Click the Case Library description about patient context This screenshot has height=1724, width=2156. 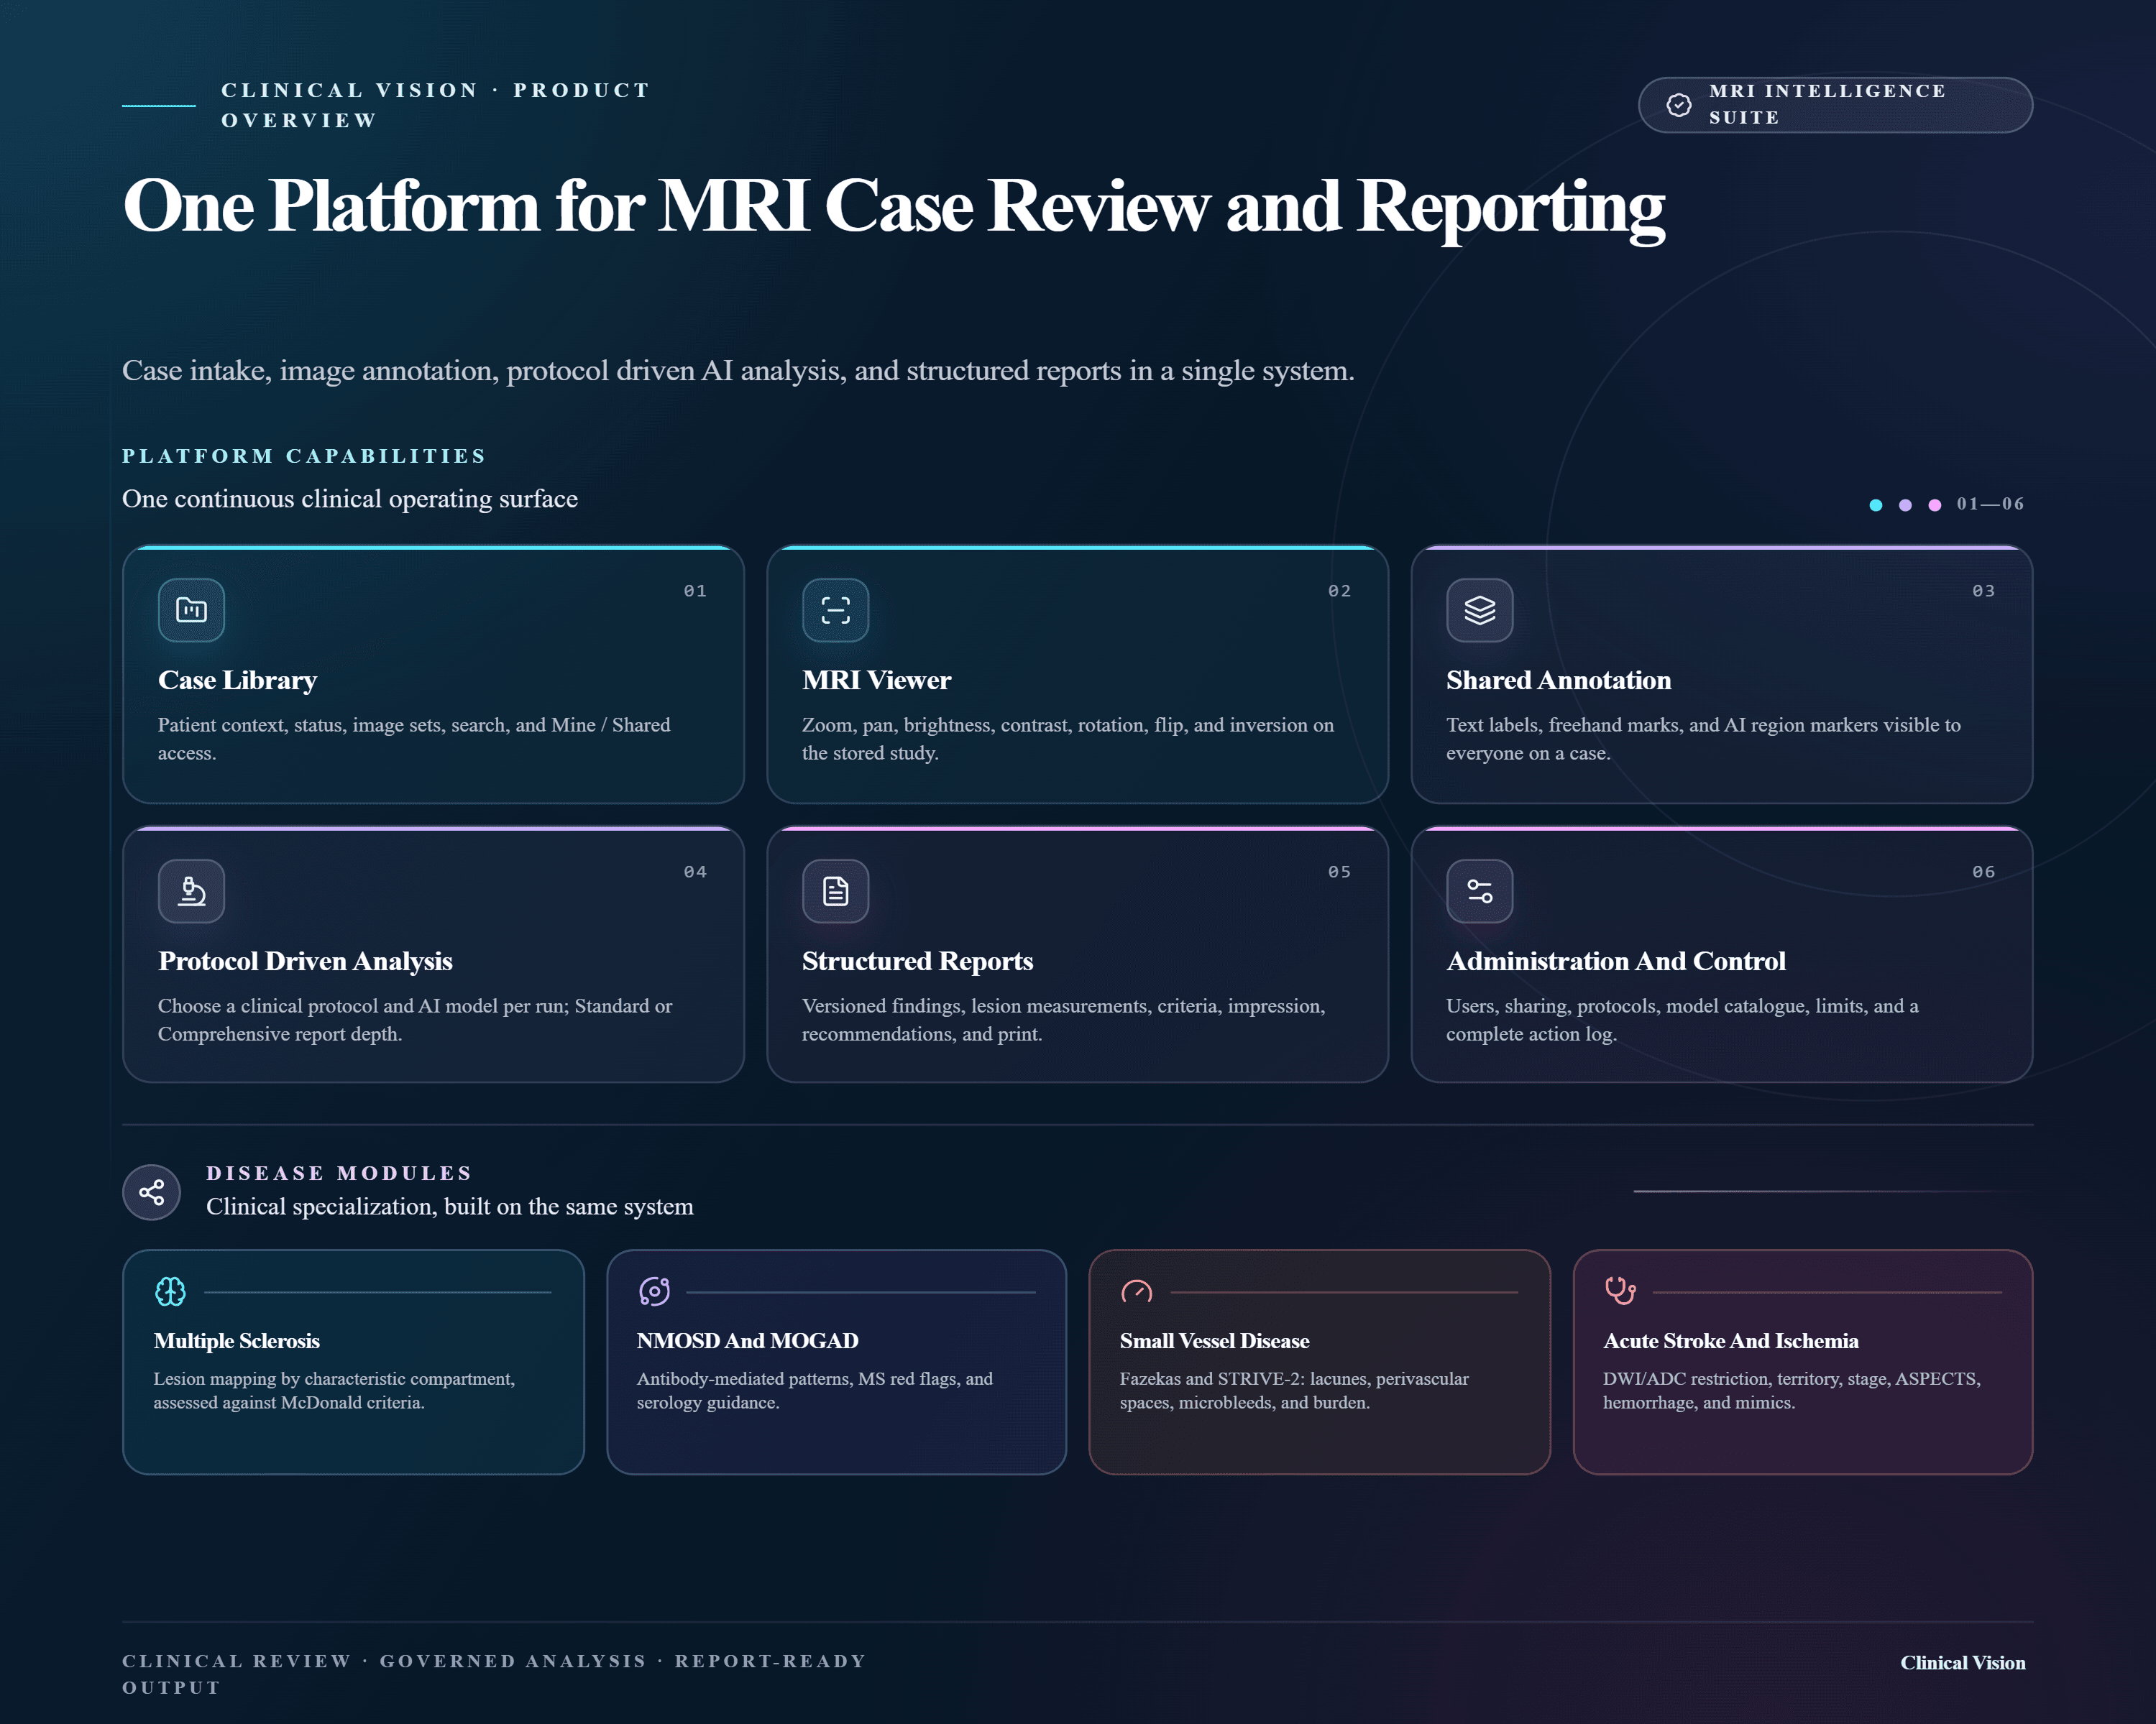point(414,739)
